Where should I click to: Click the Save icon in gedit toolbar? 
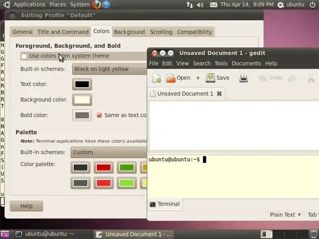pyautogui.click(x=210, y=78)
